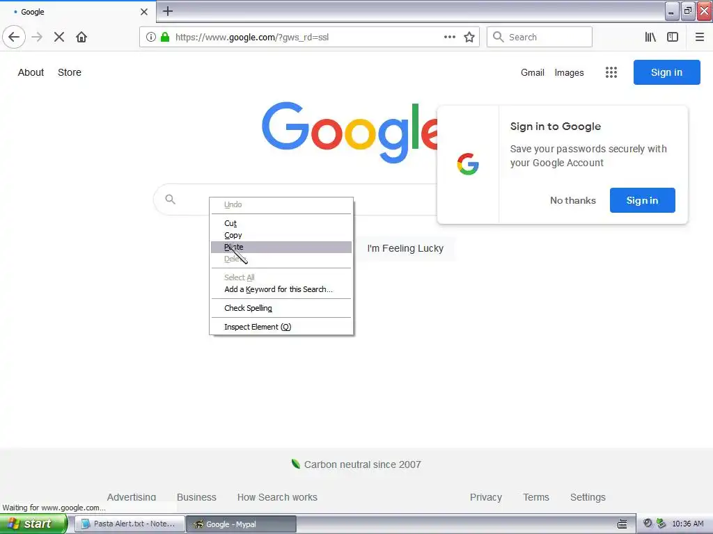This screenshot has height=534, width=713.
Task: Click the blue Sign in button top right
Action: (666, 72)
